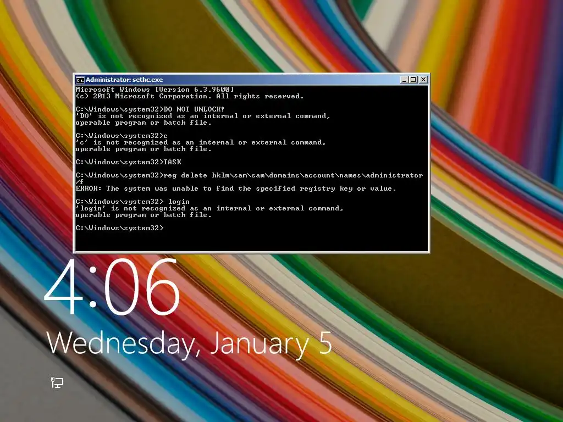Image resolution: width=563 pixels, height=422 pixels.
Task: Click the 'reg delete hklm\sam' command line
Action: click(249, 175)
